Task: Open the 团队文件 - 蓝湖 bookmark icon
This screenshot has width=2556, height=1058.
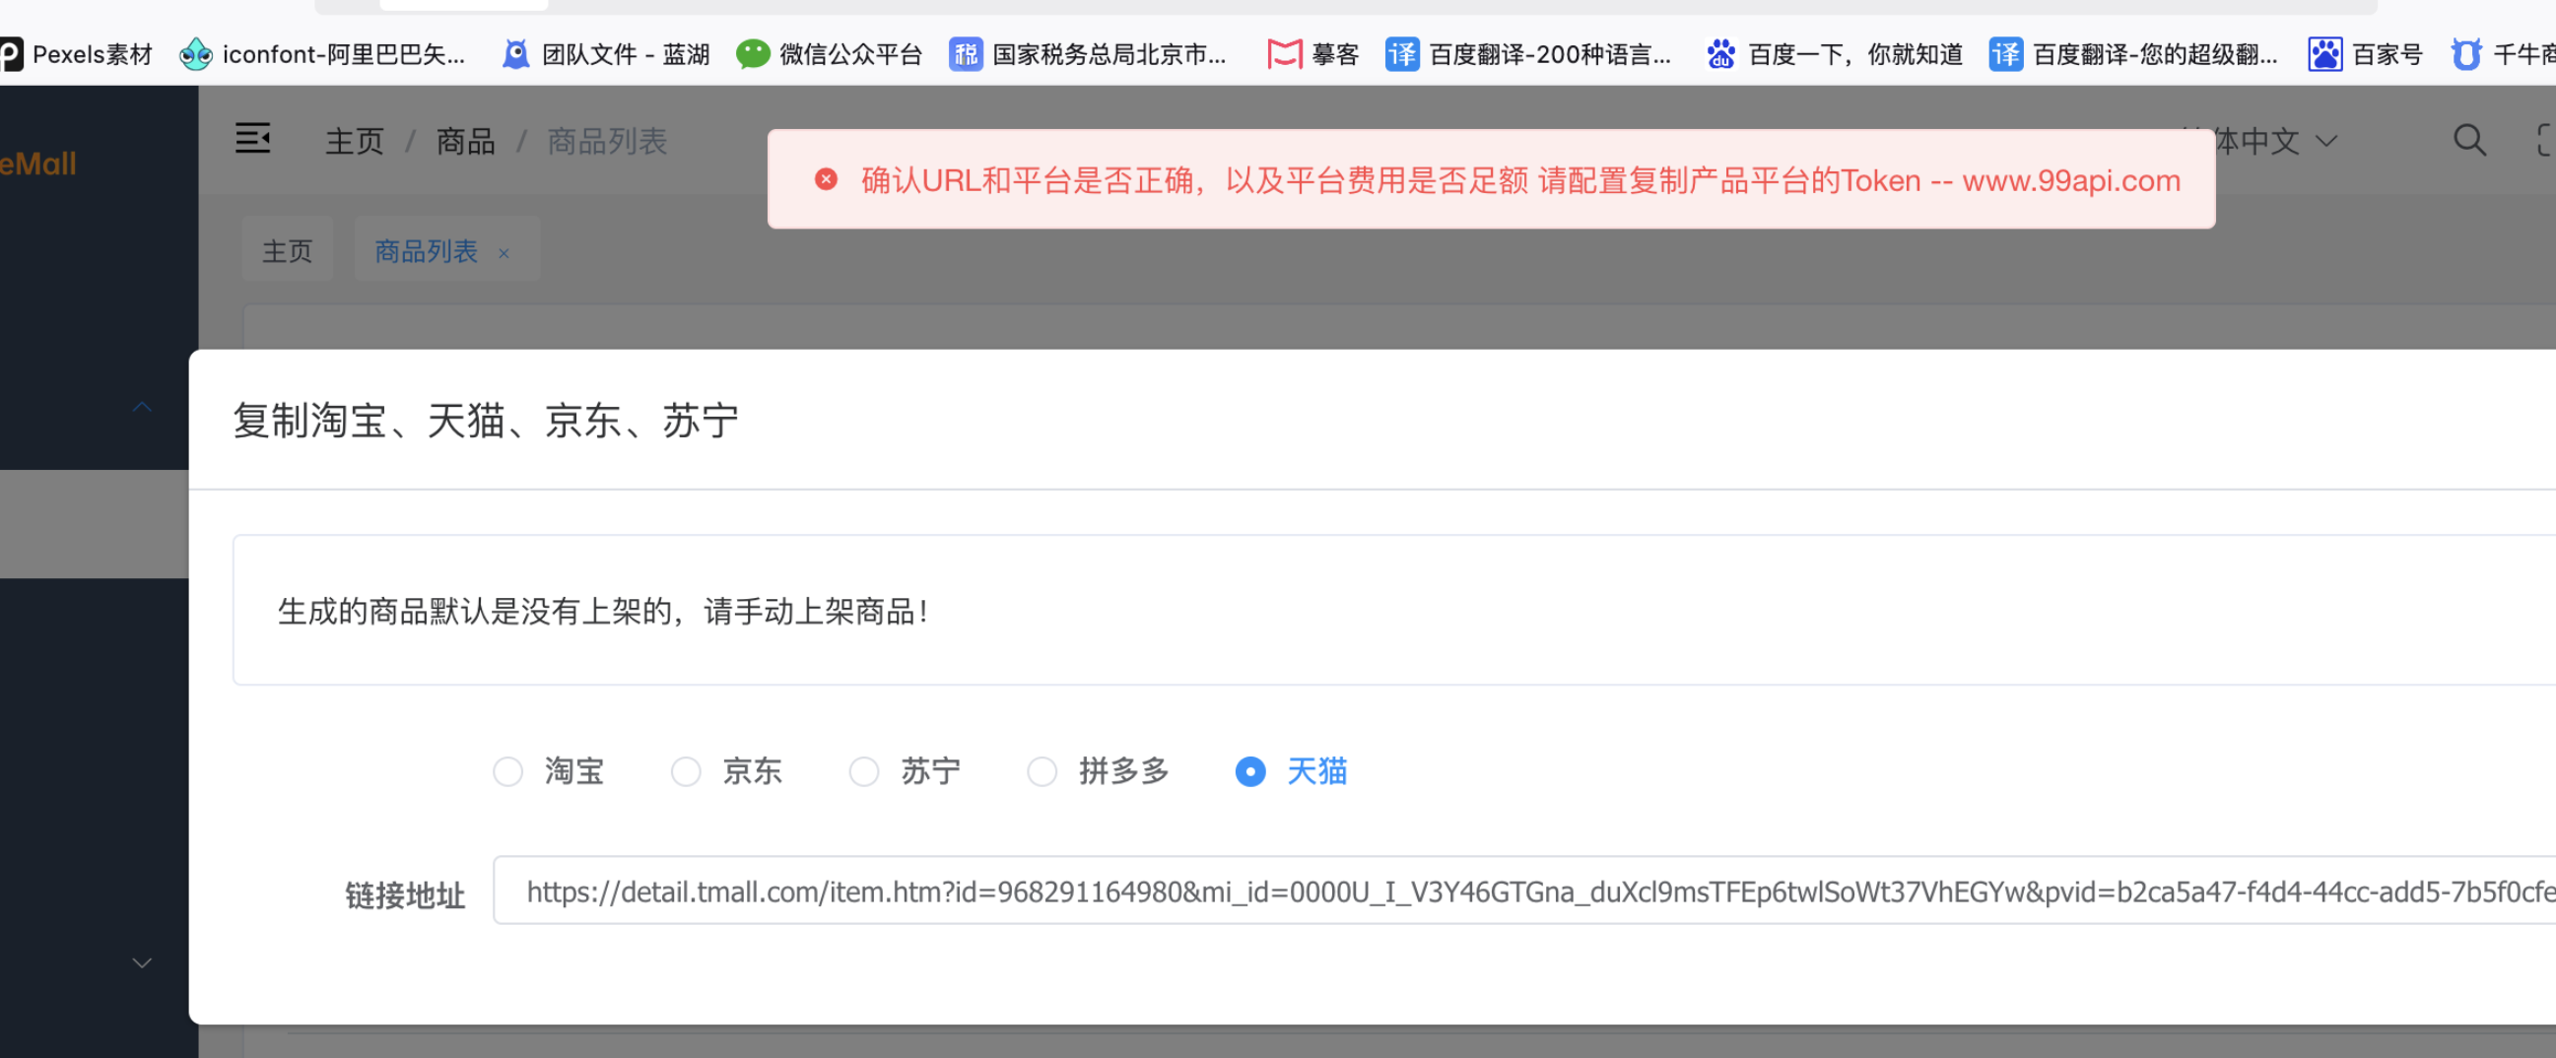Action: pos(516,53)
